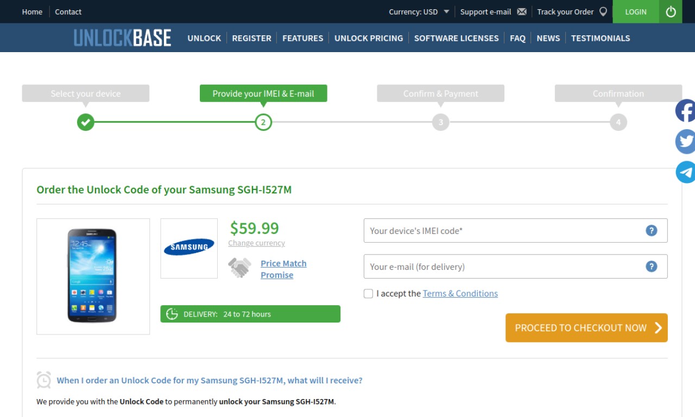Click the step 2 circle marker
This screenshot has width=695, height=417.
(263, 122)
